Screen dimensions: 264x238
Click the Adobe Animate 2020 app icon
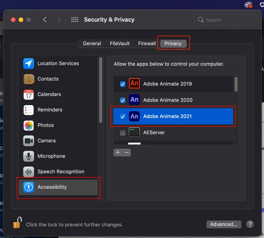click(134, 100)
